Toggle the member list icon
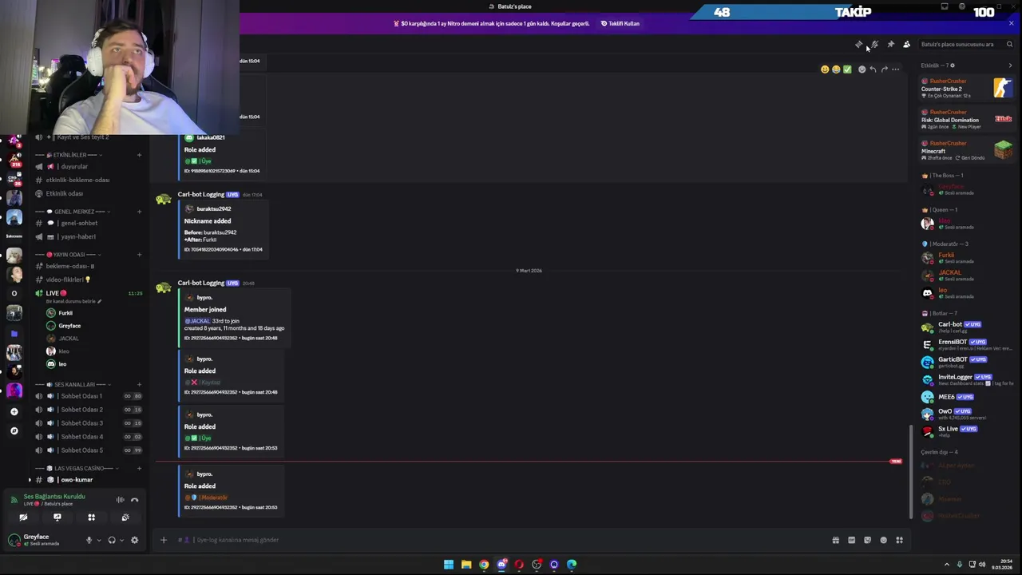This screenshot has height=575, width=1022. [x=906, y=45]
